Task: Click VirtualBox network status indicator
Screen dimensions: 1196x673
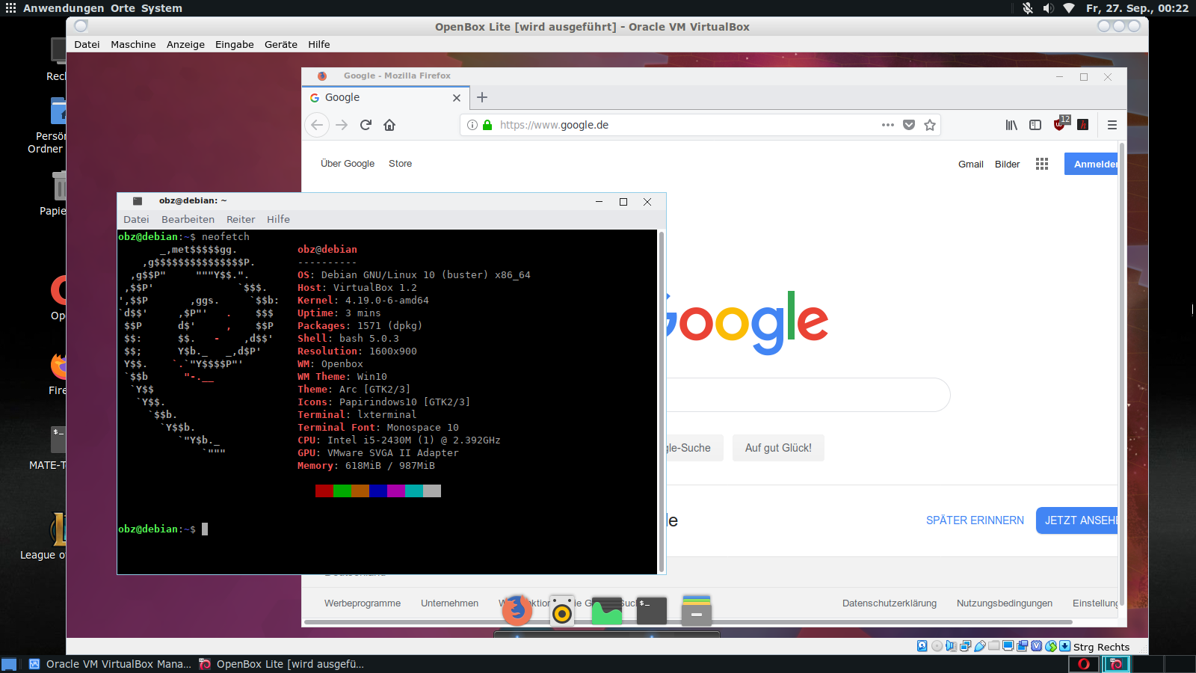Action: (x=965, y=646)
